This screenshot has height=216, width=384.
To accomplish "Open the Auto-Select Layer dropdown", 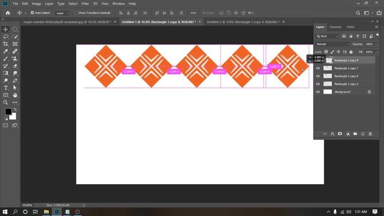I will pyautogui.click(x=62, y=13).
